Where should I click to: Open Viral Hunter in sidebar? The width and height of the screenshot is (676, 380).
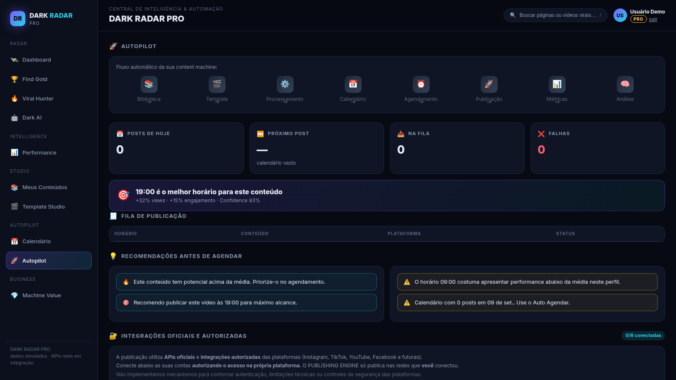click(49, 99)
